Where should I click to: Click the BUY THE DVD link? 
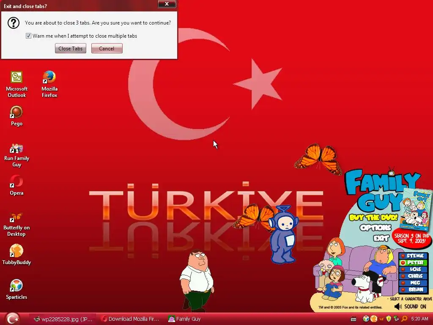click(x=373, y=217)
